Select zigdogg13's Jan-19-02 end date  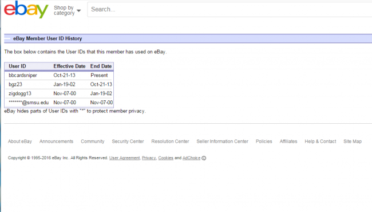(101, 93)
